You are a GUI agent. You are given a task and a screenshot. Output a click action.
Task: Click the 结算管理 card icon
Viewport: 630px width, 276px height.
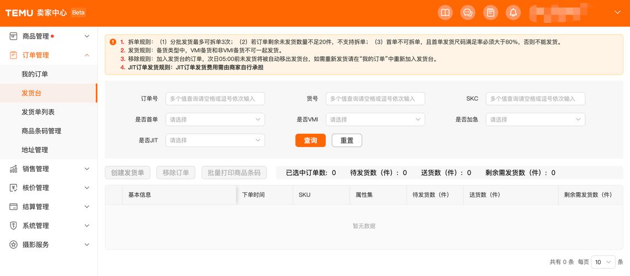(13, 206)
